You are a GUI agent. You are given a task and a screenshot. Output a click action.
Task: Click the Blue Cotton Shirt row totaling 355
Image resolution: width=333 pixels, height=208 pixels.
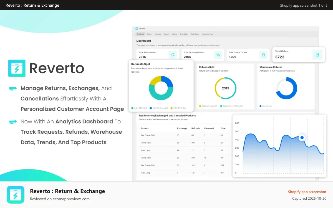(x=184, y=165)
